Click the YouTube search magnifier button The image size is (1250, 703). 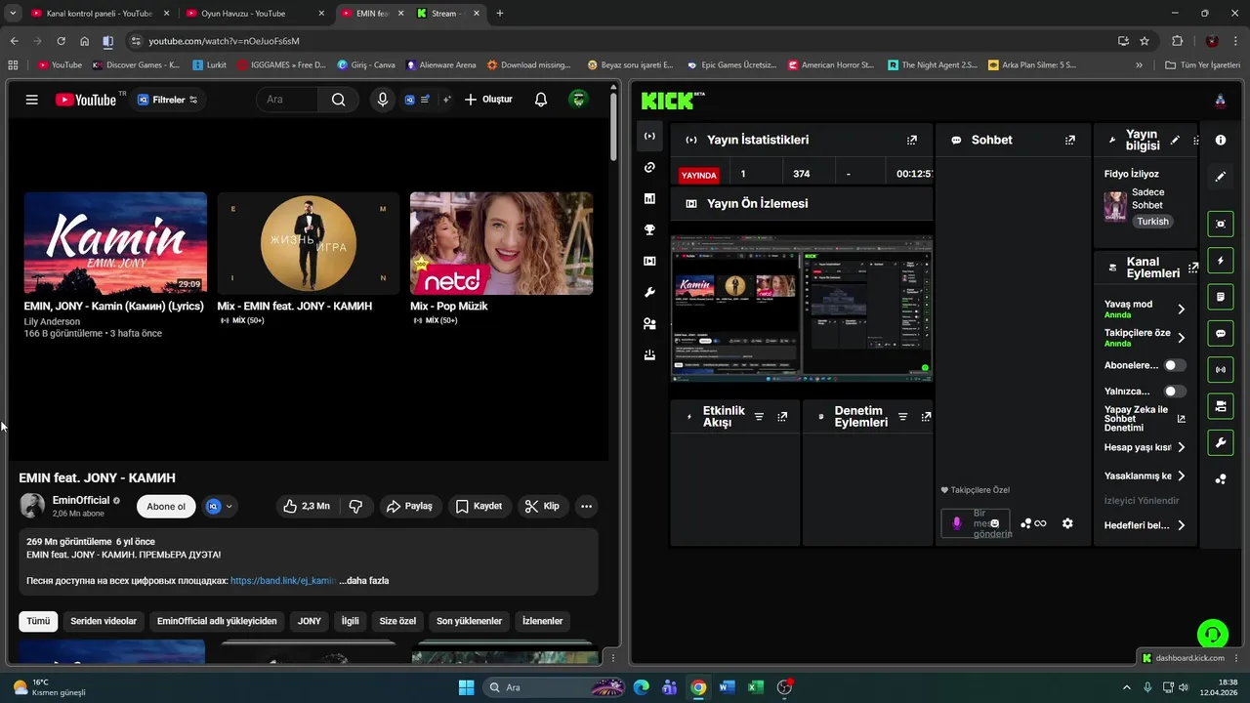tap(338, 100)
